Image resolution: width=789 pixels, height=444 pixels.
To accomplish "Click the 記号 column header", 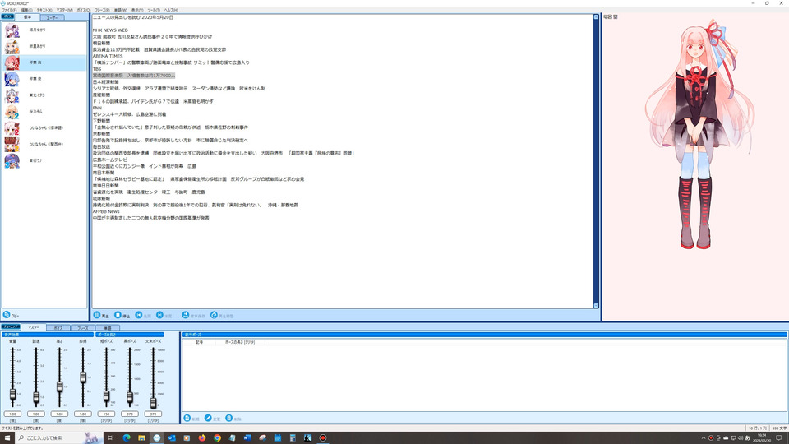I will coord(199,342).
